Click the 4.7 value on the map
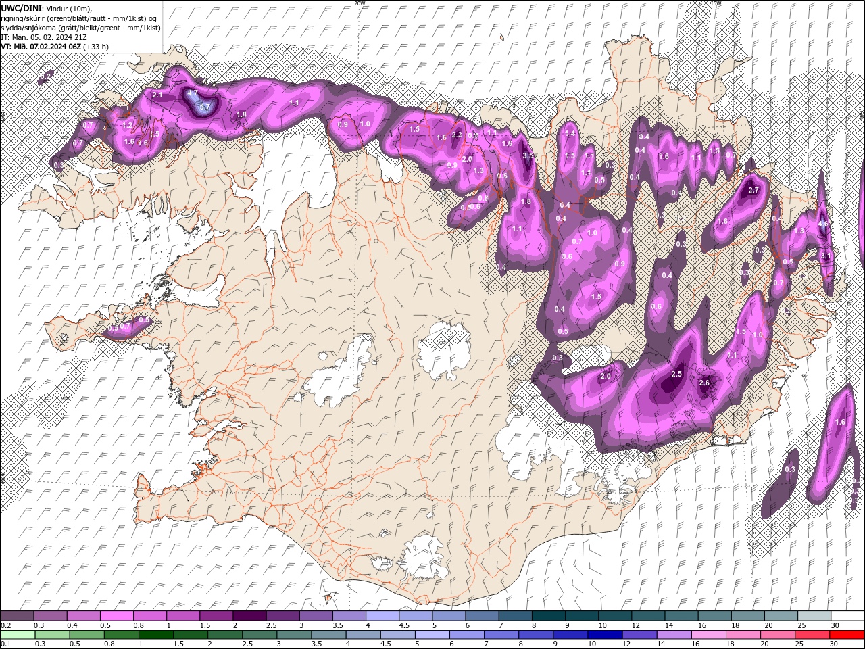This screenshot has height=649, width=865. pos(193,93)
